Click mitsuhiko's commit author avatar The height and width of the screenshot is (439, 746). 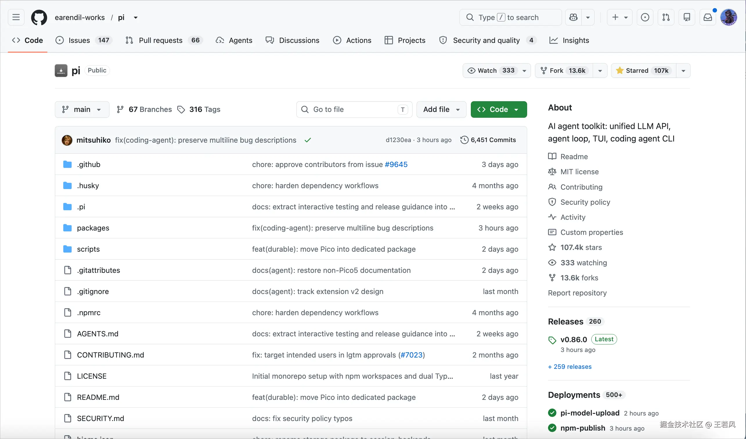pyautogui.click(x=67, y=140)
